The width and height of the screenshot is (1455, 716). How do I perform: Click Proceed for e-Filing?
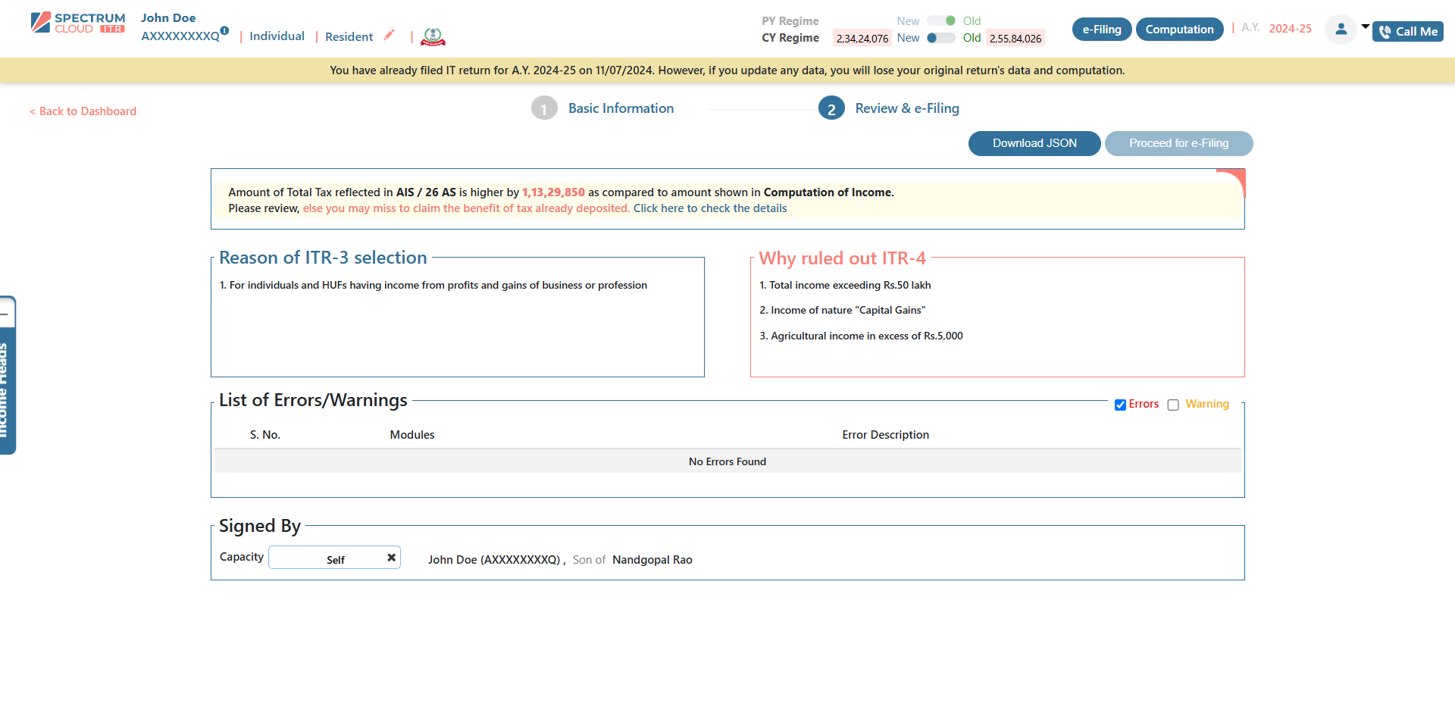(1178, 143)
